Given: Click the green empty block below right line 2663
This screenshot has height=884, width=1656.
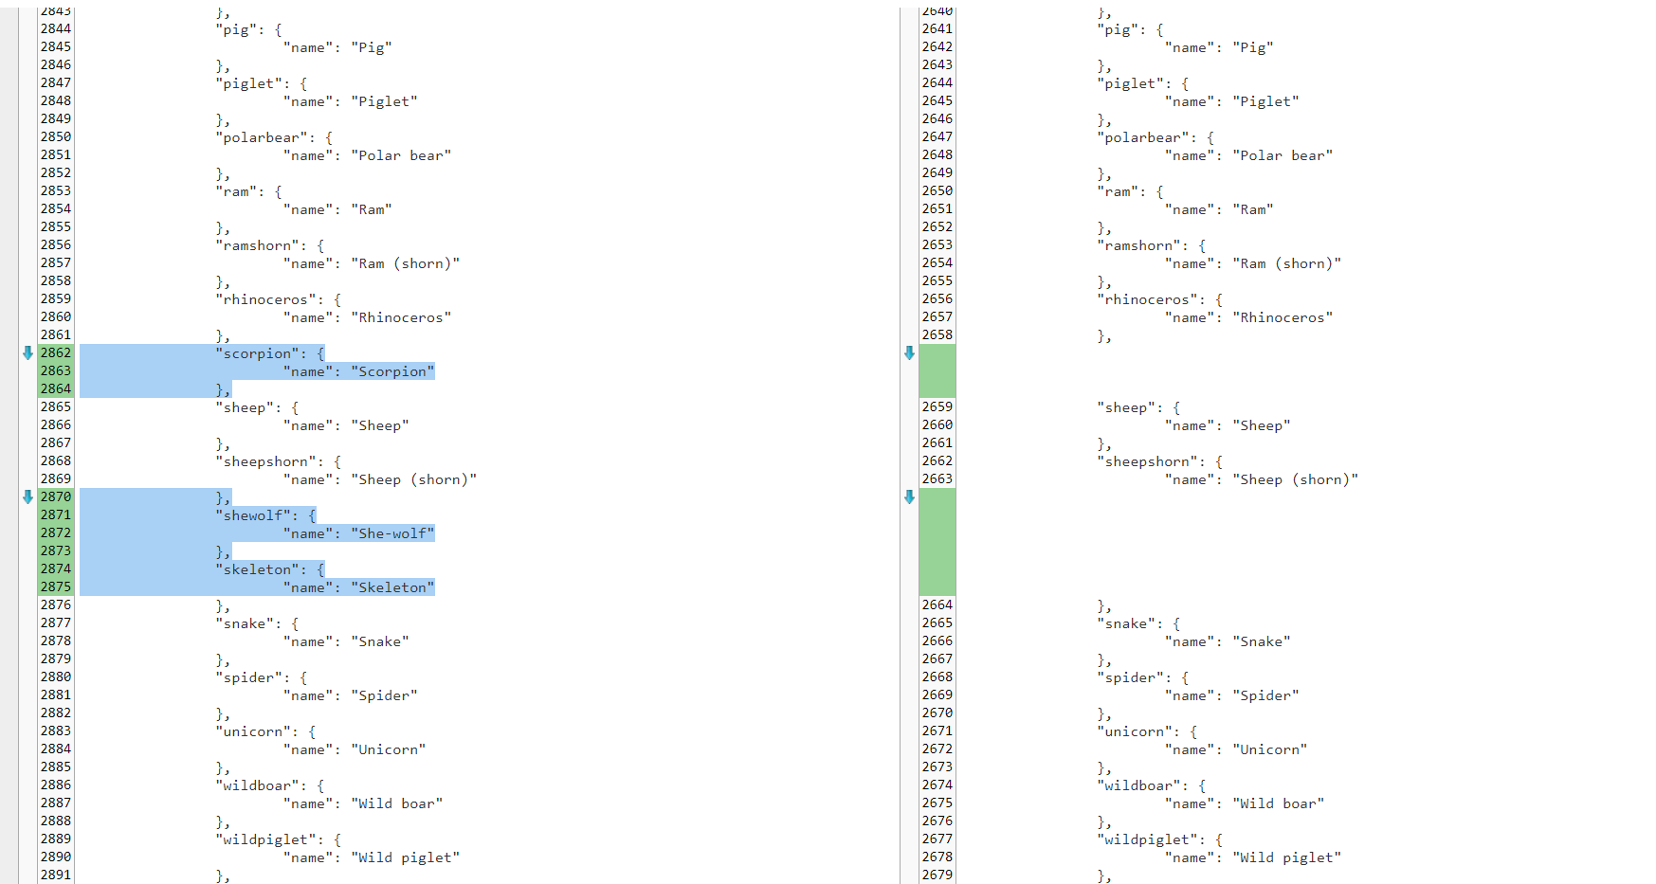Looking at the screenshot, I should (937, 541).
